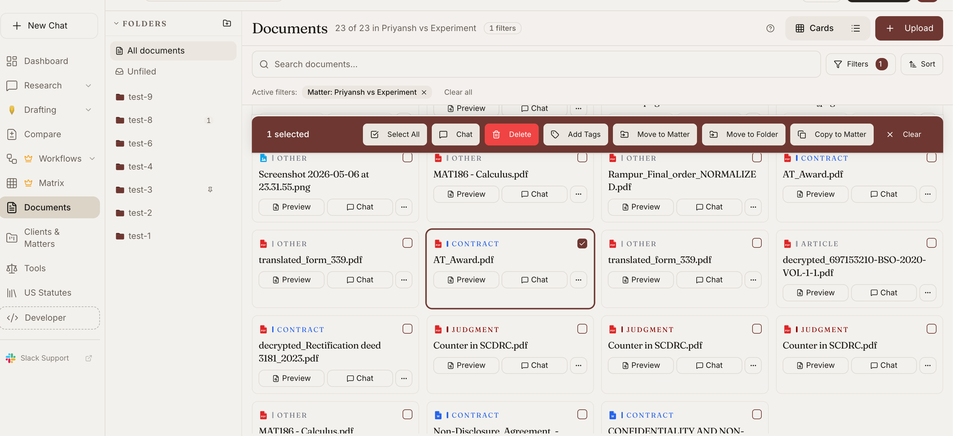Click Word file icon on Non-Disclosure Agreement card
This screenshot has width=953, height=436.
click(x=438, y=415)
